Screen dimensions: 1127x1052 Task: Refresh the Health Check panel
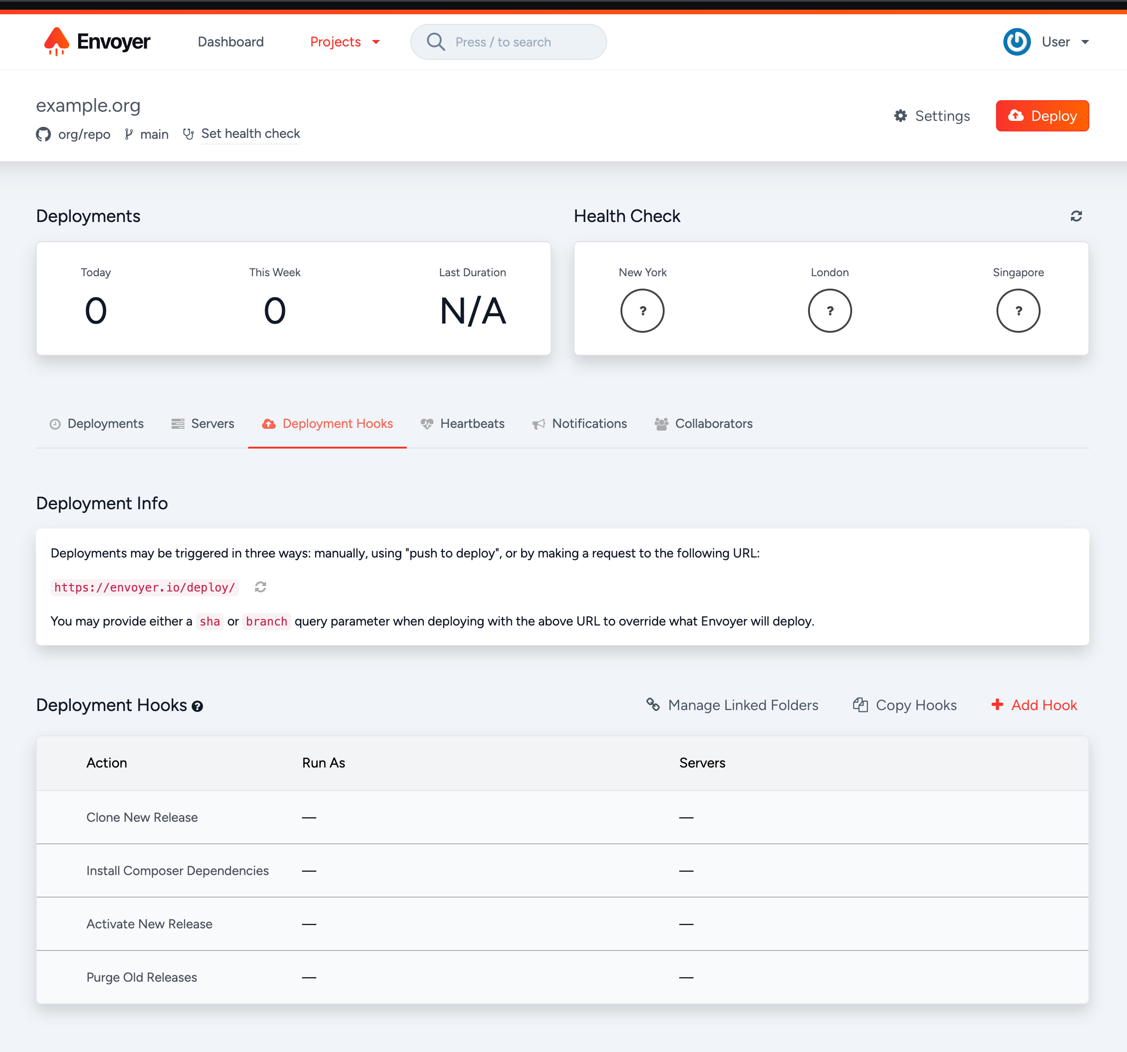coord(1076,216)
